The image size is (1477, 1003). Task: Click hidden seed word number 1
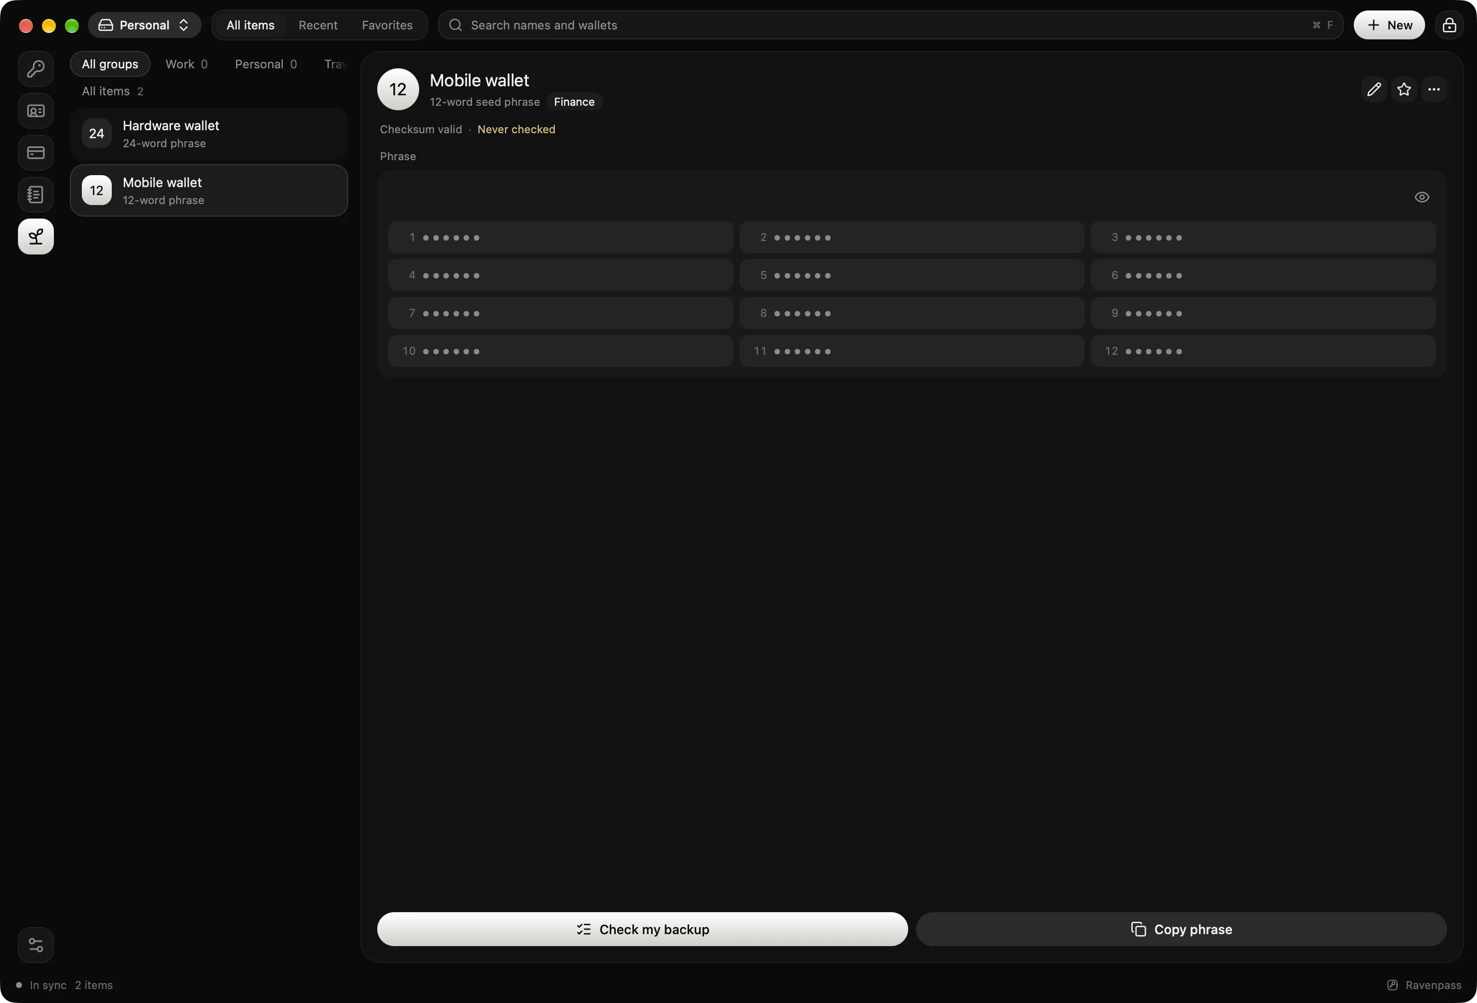point(560,237)
